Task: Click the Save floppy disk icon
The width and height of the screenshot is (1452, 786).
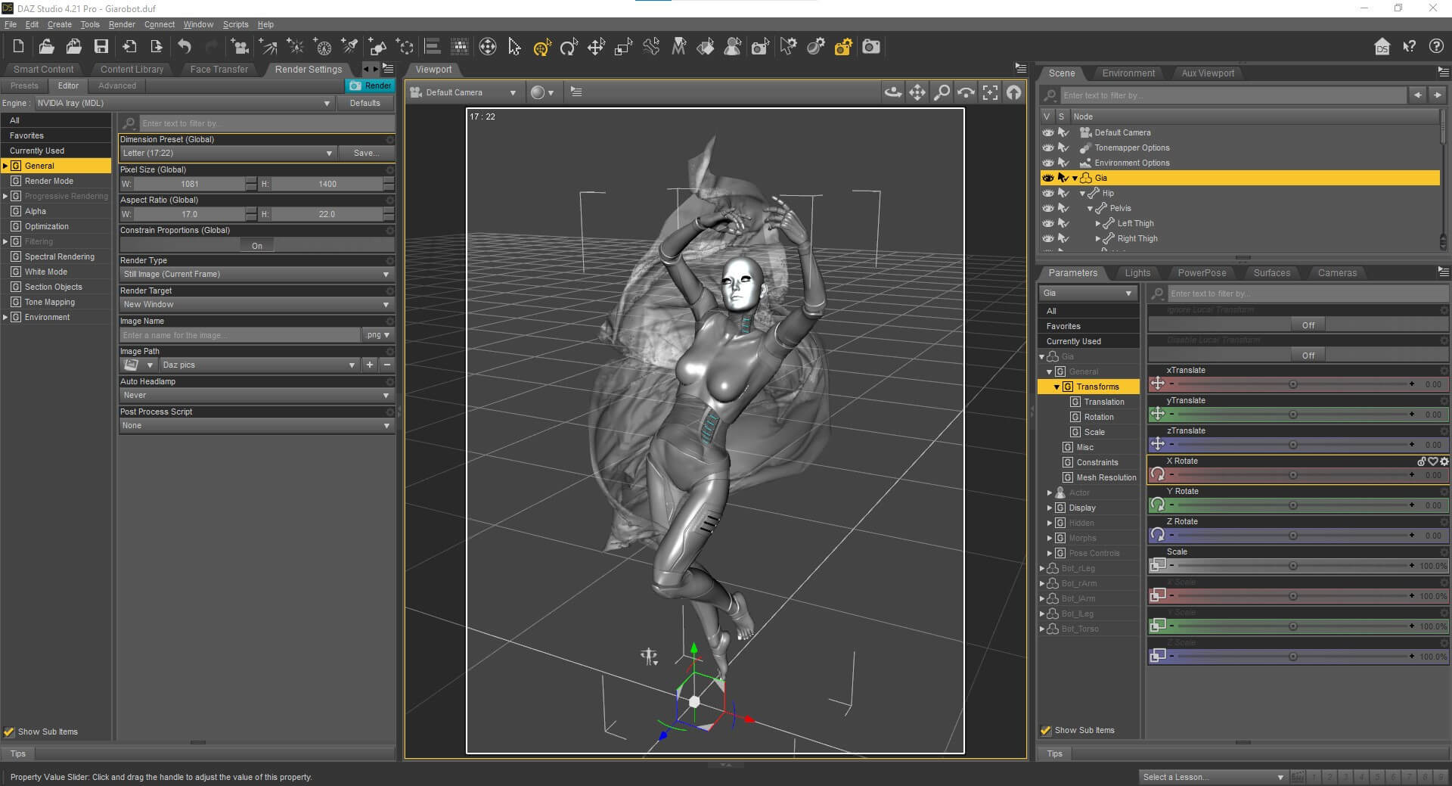Action: [x=101, y=47]
